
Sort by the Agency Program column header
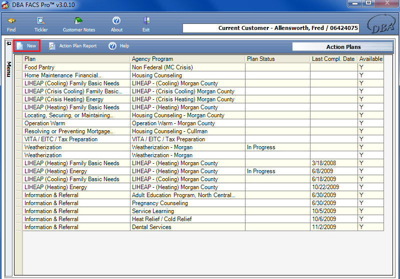coord(187,59)
